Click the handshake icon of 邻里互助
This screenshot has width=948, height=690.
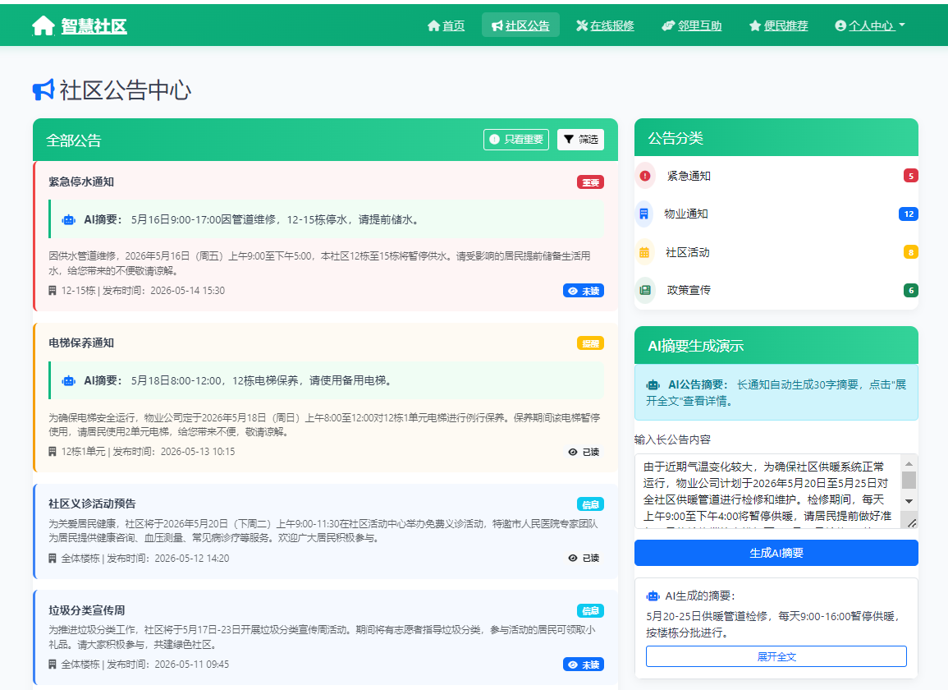point(668,25)
